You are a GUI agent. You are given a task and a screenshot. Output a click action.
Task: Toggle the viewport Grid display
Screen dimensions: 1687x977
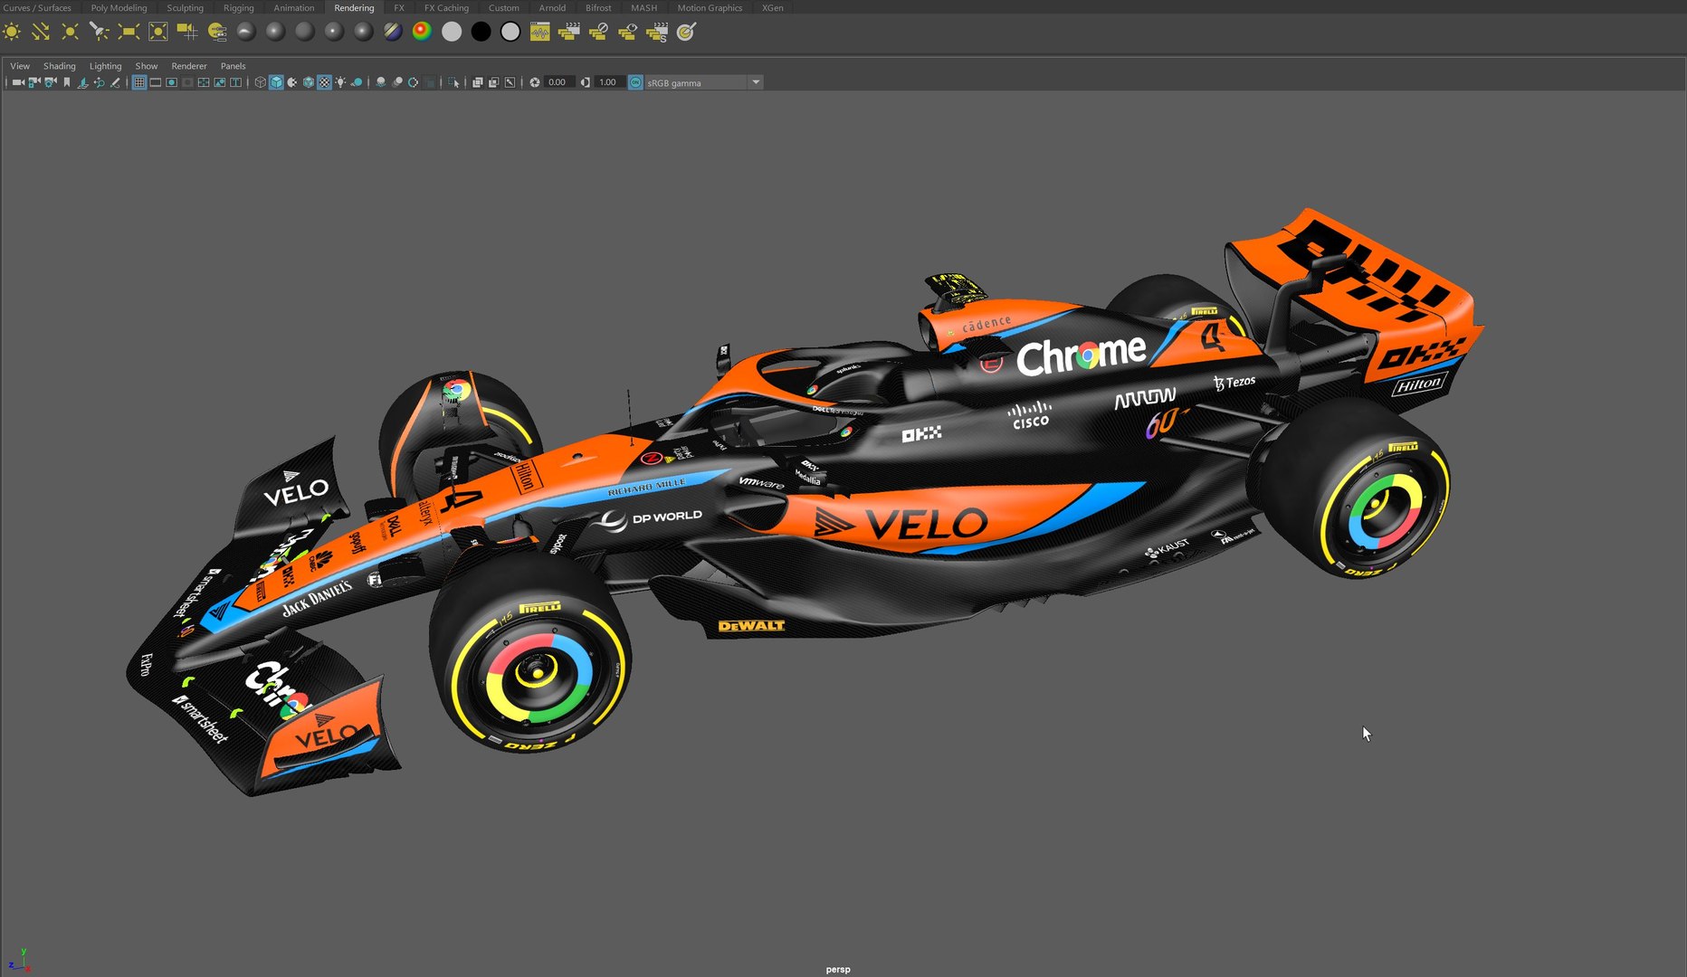(x=139, y=82)
